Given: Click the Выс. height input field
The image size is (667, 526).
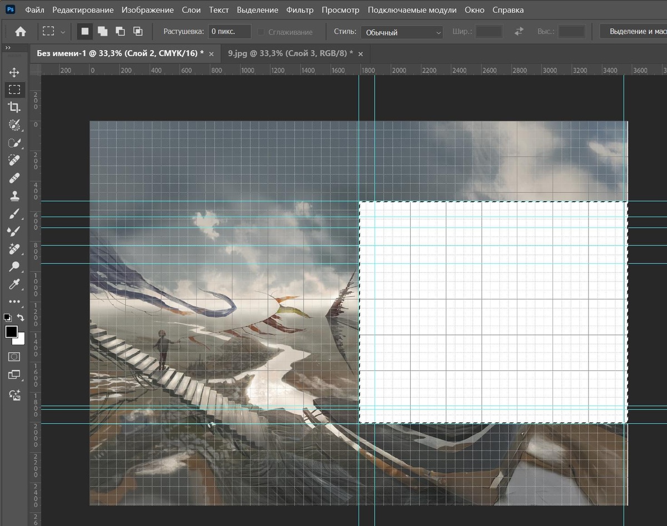Looking at the screenshot, I should [x=571, y=32].
